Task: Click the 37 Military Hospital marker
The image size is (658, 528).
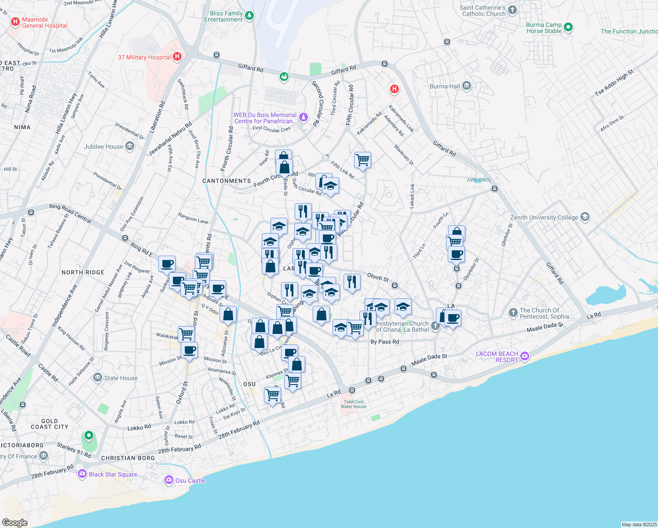Action: point(178,56)
